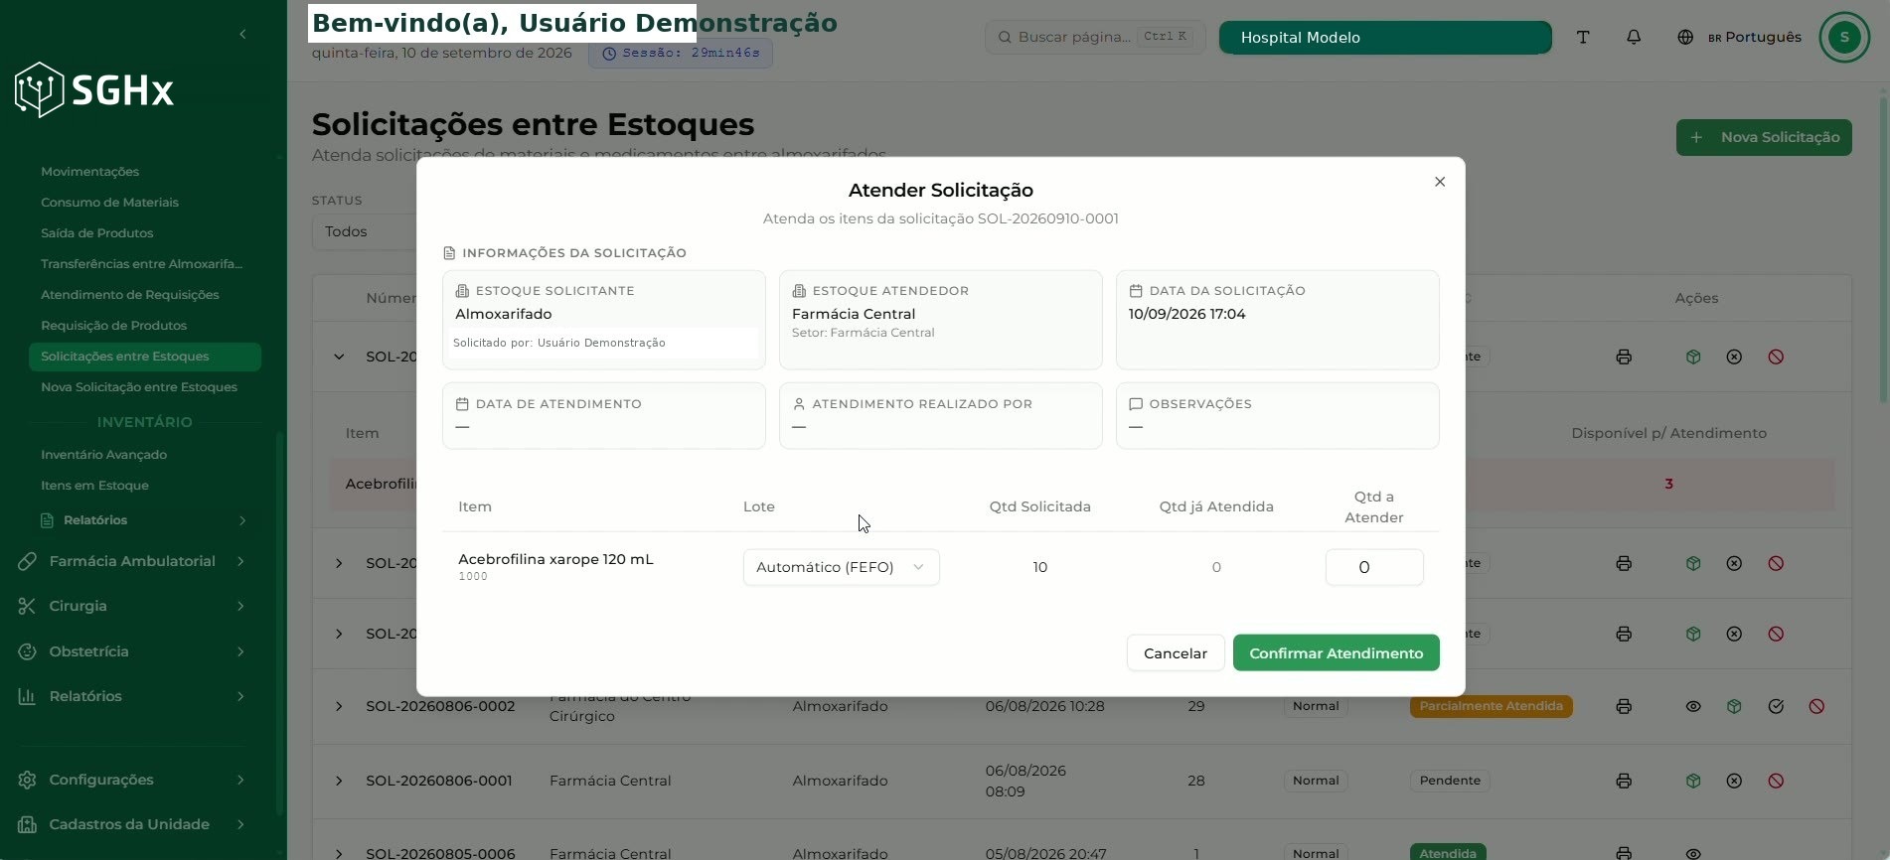Open Saída de Produtos
This screenshot has height=860, width=1890.
click(96, 233)
